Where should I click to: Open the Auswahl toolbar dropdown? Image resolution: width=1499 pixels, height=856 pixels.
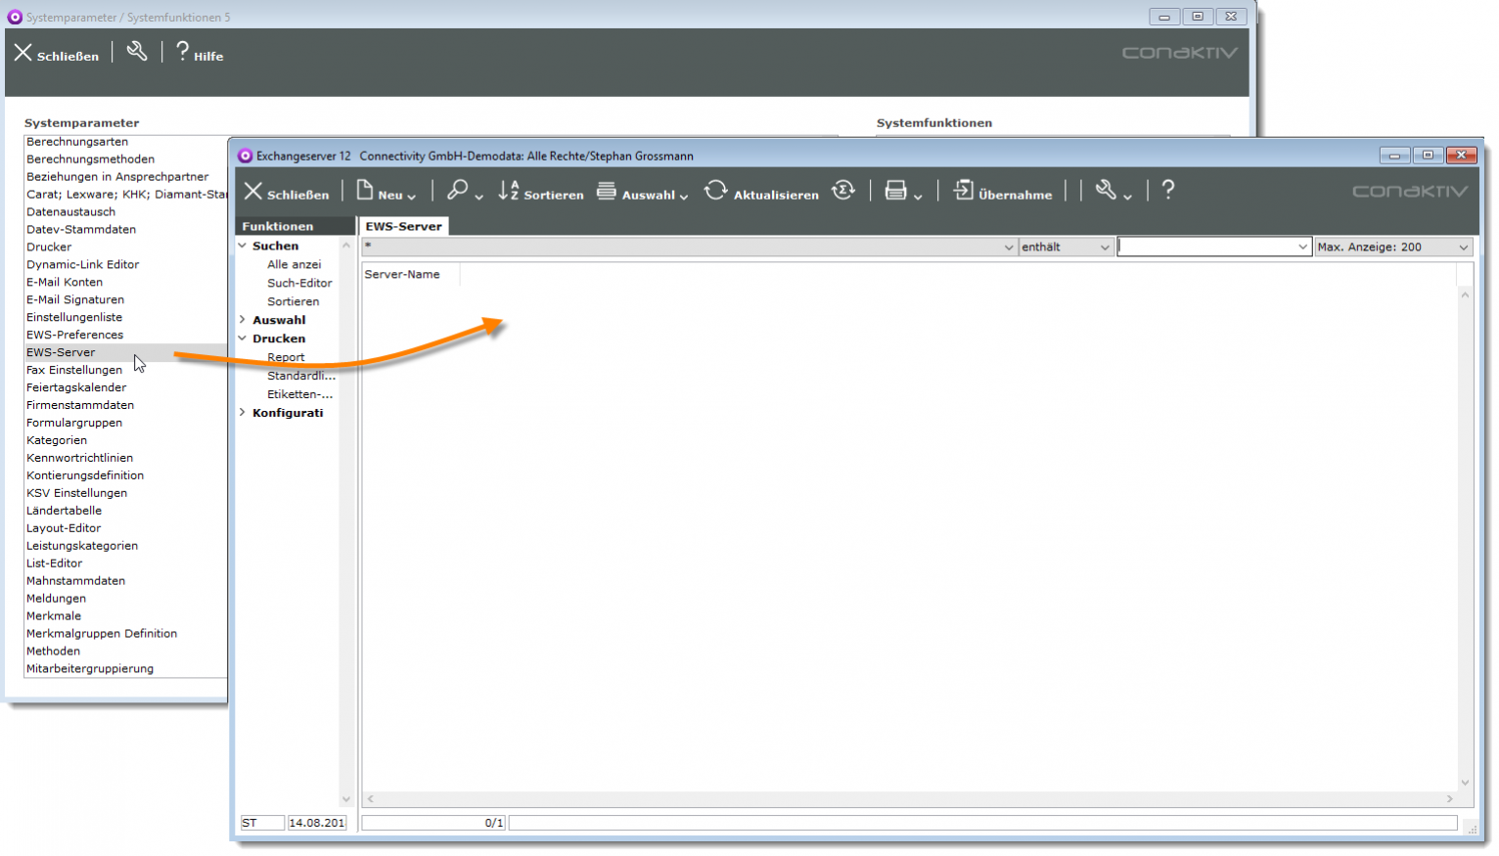[642, 193]
